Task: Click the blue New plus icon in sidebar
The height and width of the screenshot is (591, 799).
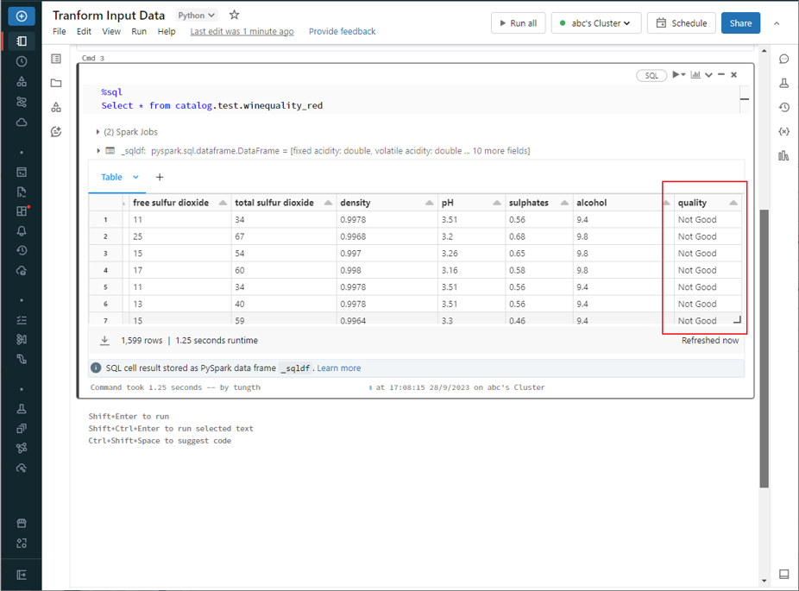Action: tap(22, 16)
